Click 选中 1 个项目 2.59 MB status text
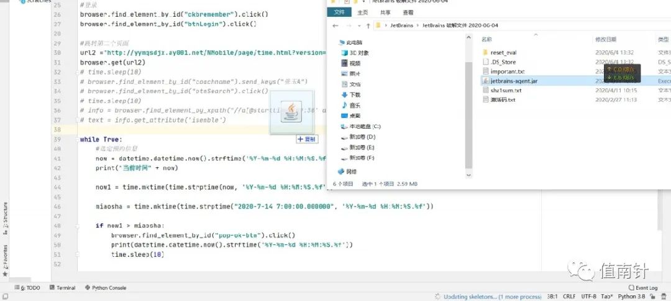Image resolution: width=671 pixels, height=301 pixels. [390, 183]
